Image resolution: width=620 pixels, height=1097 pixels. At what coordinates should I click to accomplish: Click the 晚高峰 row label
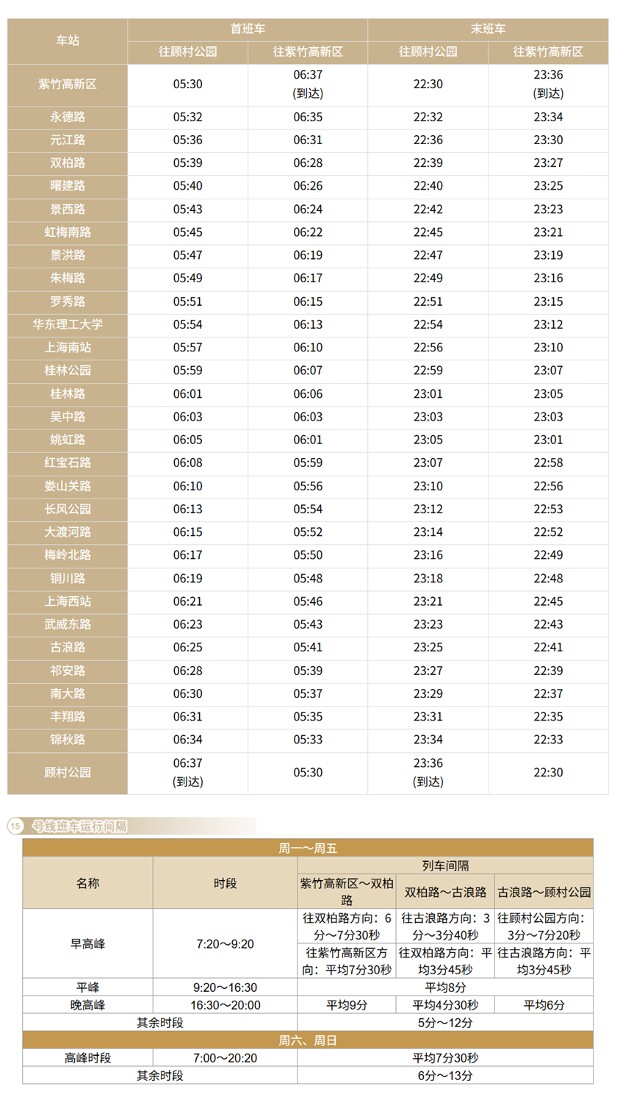[87, 1005]
